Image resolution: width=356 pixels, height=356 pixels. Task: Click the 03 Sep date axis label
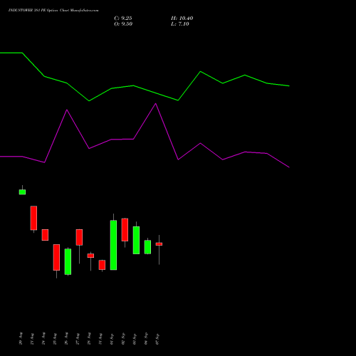(x=135, y=339)
